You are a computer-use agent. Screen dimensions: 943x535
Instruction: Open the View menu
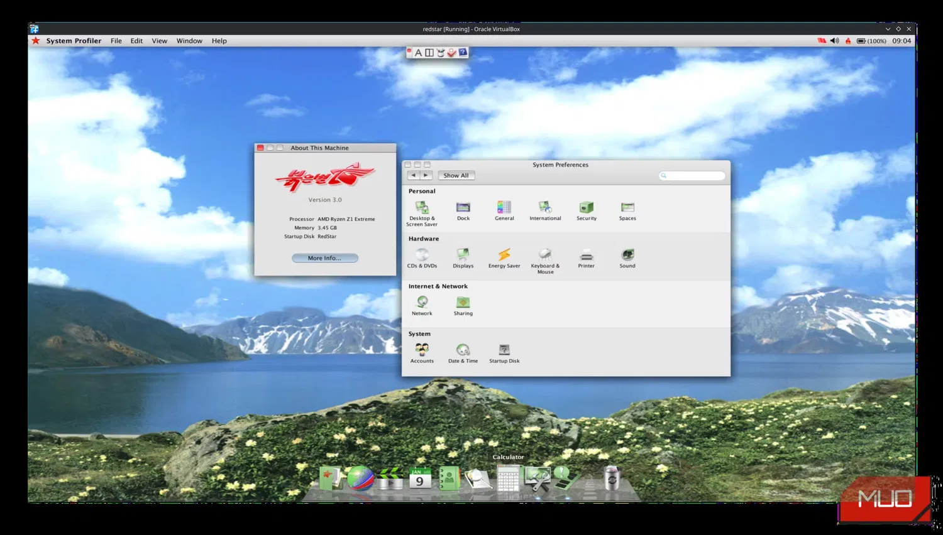(160, 41)
